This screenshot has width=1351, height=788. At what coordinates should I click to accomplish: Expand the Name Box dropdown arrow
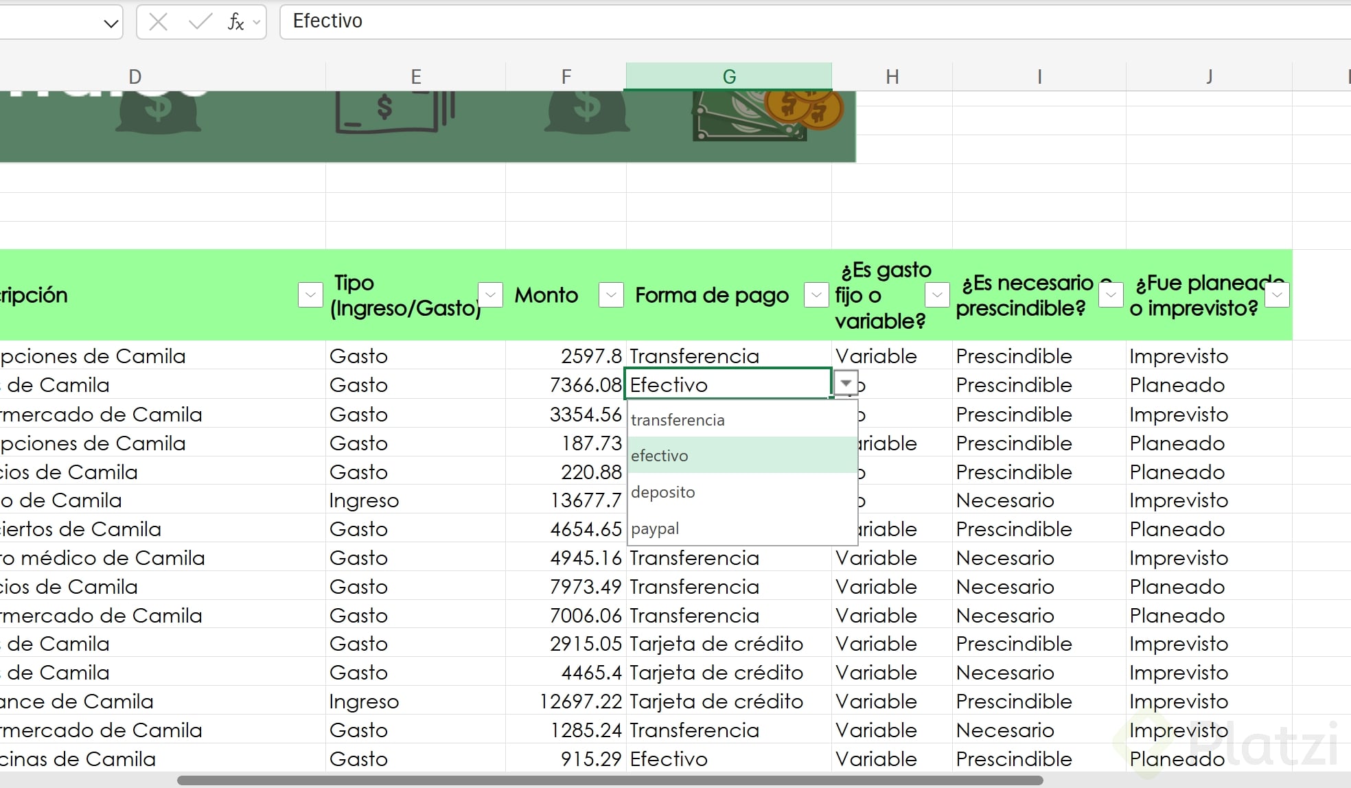click(111, 23)
